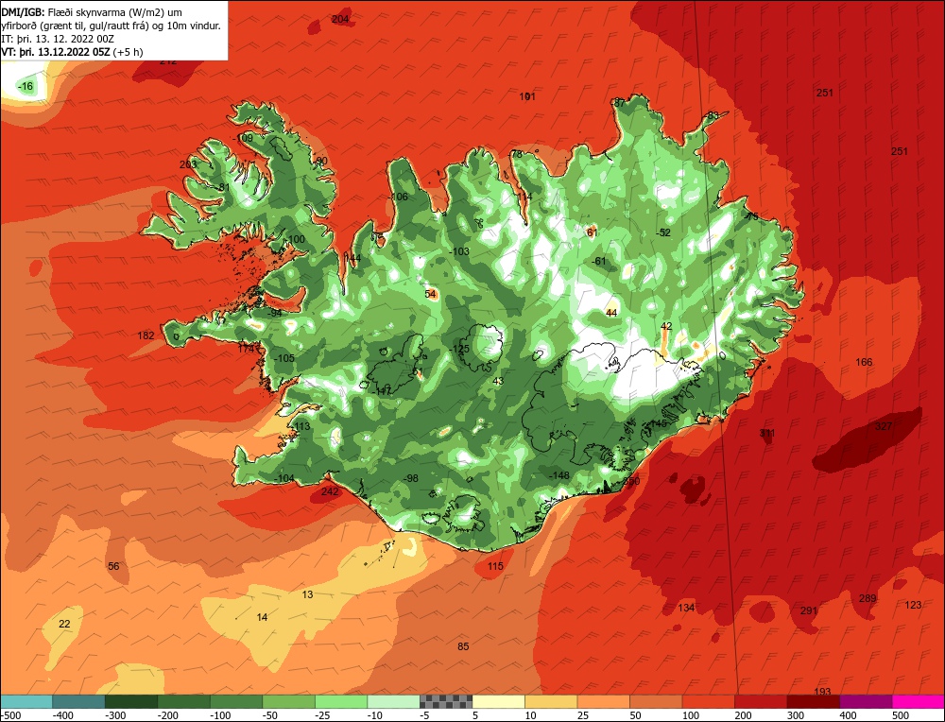Click the '44' value in eastern highlands
This screenshot has height=722, width=945.
point(611,313)
